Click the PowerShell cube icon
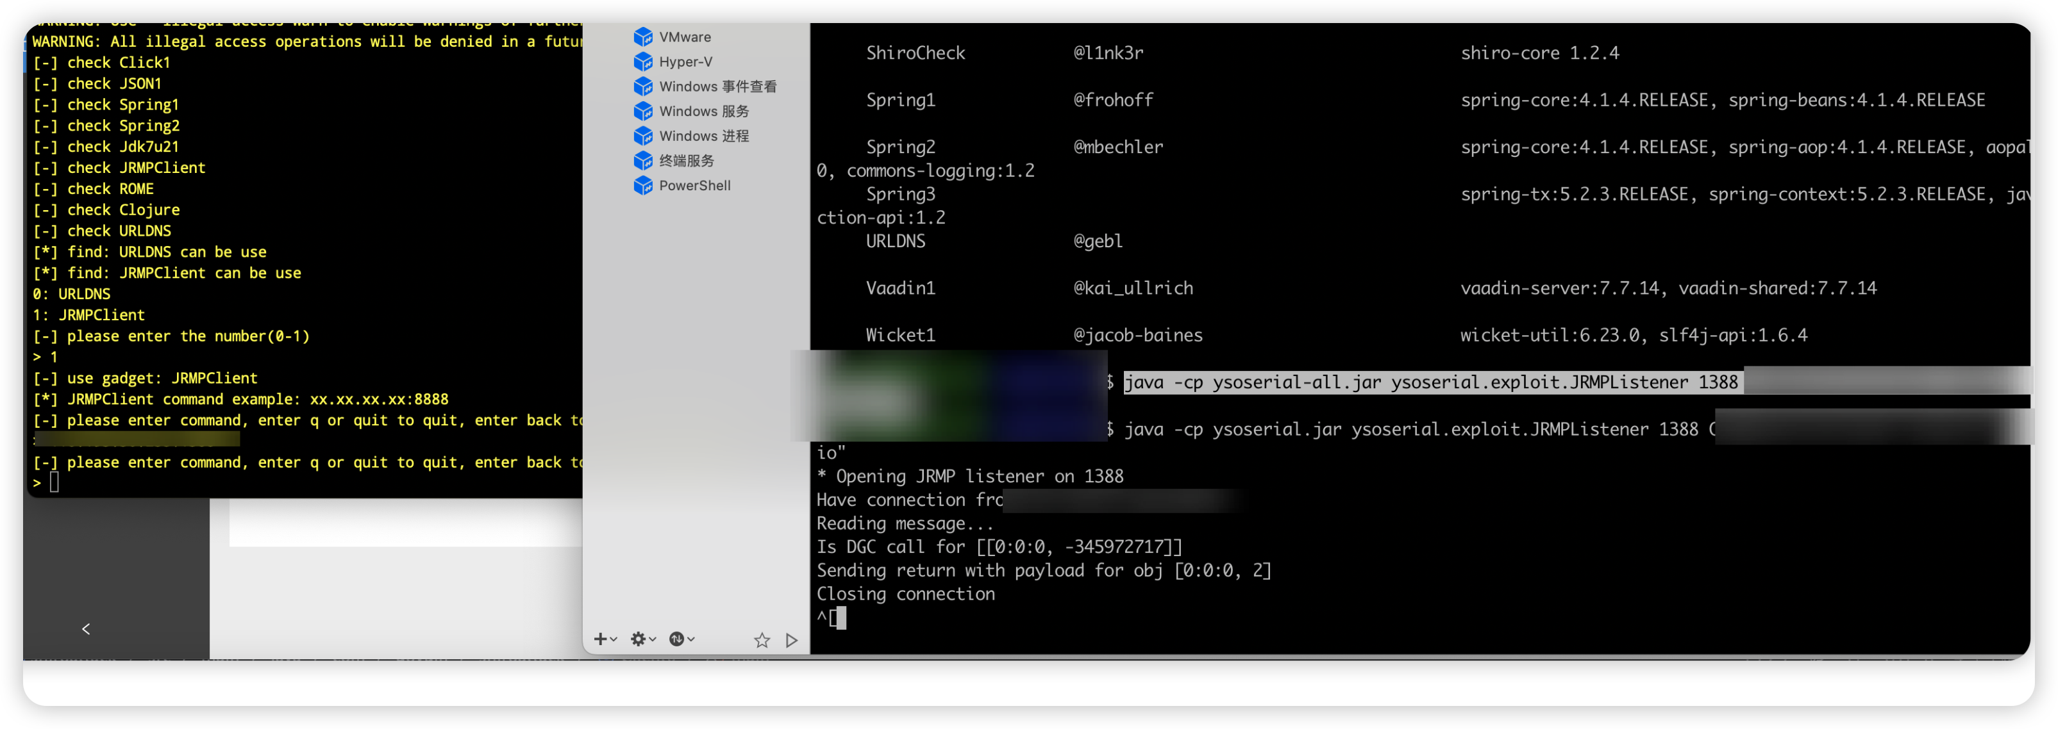Image resolution: width=2058 pixels, height=729 pixels. (x=642, y=185)
